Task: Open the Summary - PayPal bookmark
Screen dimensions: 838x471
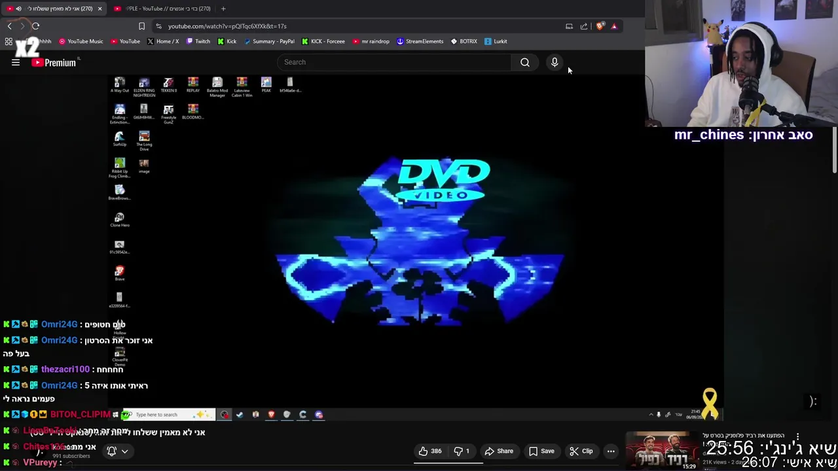Action: 269,41
